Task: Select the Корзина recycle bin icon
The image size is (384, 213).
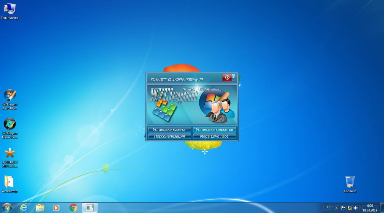Action: coord(350,184)
